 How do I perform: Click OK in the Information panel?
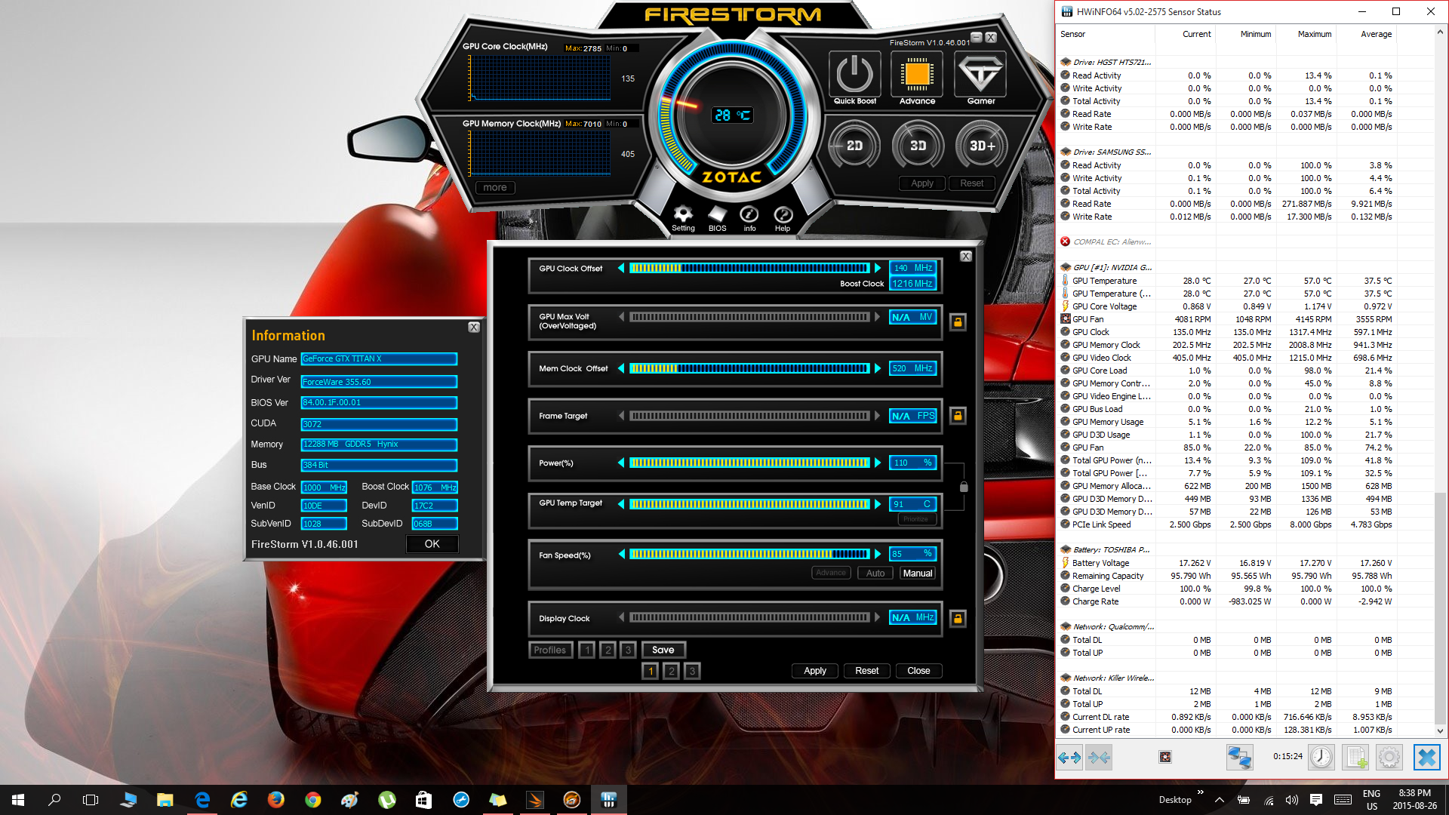pyautogui.click(x=432, y=544)
